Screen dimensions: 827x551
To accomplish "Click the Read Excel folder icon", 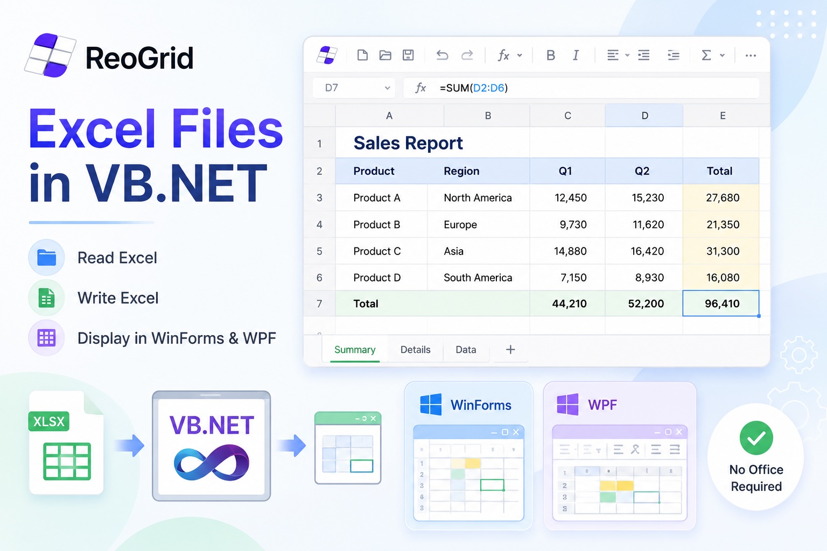I will (x=46, y=258).
